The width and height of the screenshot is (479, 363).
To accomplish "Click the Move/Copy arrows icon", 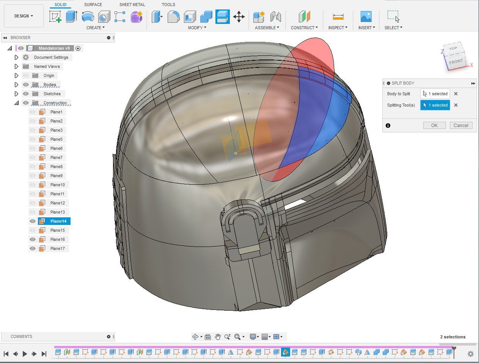I will tap(239, 17).
